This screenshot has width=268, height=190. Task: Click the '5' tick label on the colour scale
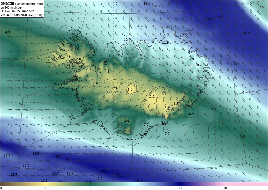(x=90, y=188)
